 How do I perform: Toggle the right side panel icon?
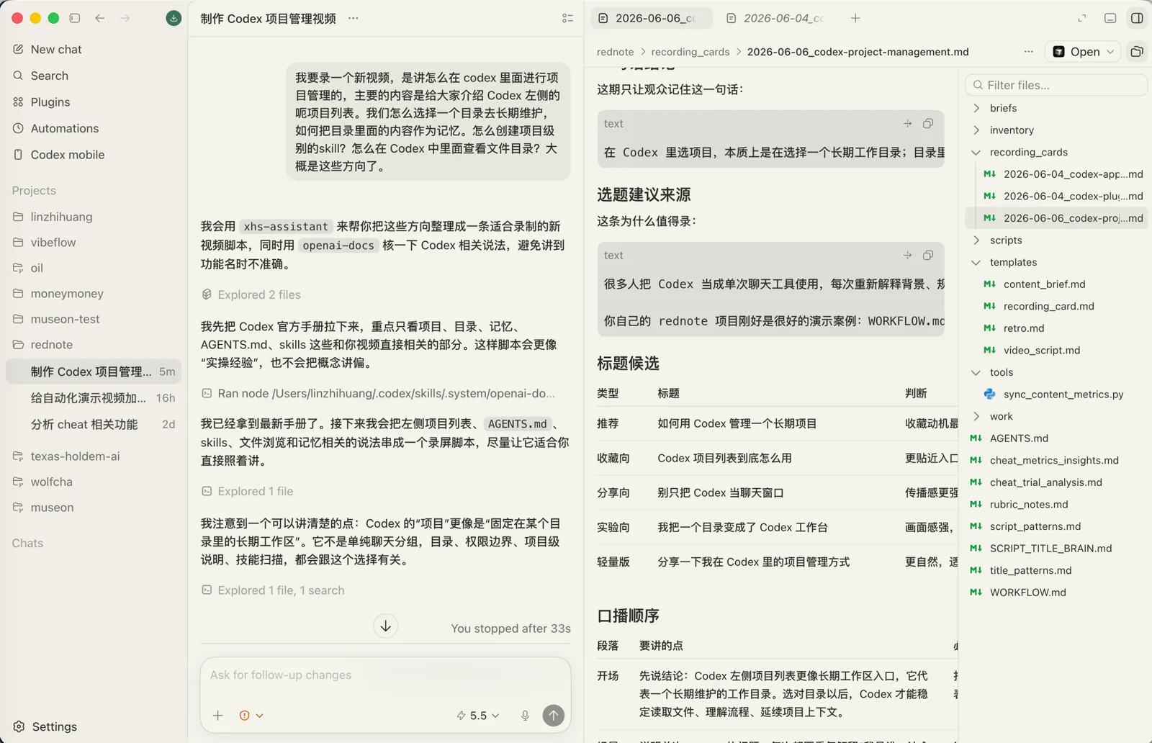tap(1137, 18)
